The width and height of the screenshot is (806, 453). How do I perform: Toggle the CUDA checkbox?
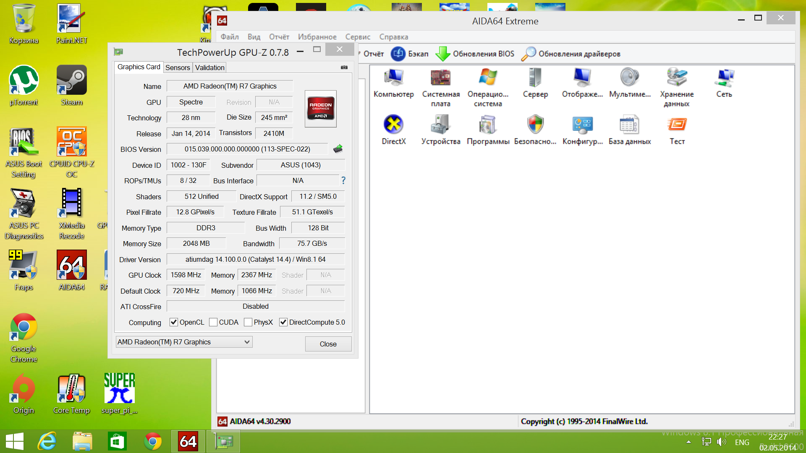coord(213,322)
